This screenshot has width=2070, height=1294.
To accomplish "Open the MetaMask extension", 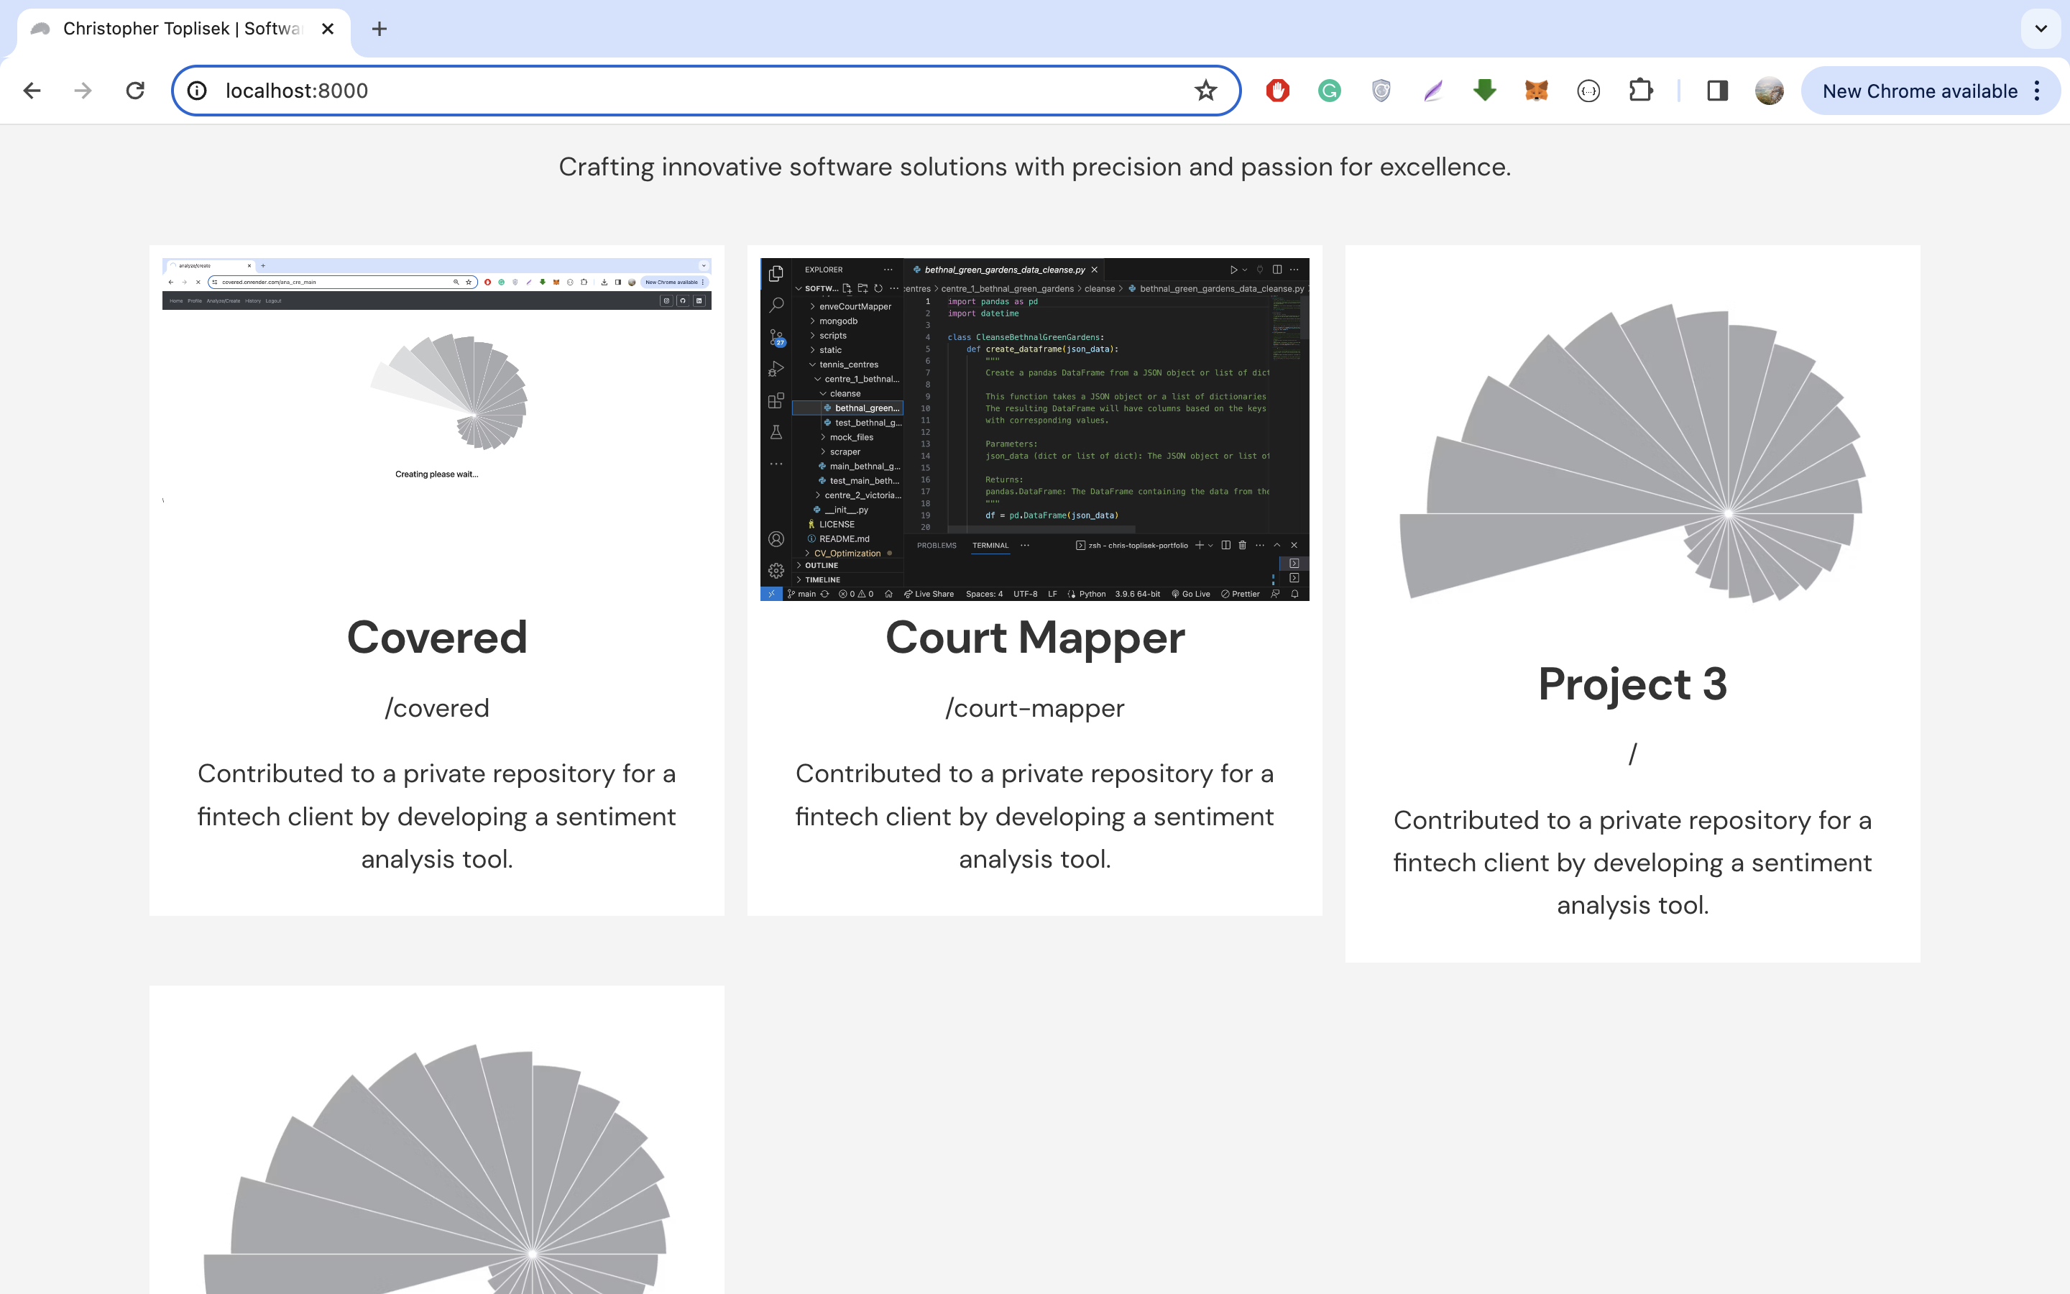I will [1535, 90].
